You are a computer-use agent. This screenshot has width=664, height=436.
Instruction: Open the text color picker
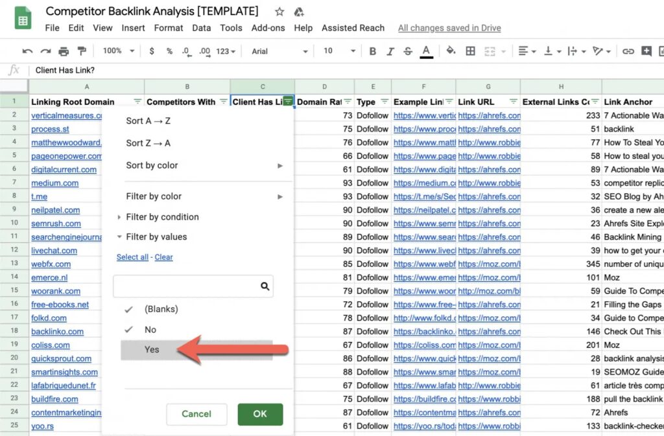[427, 51]
